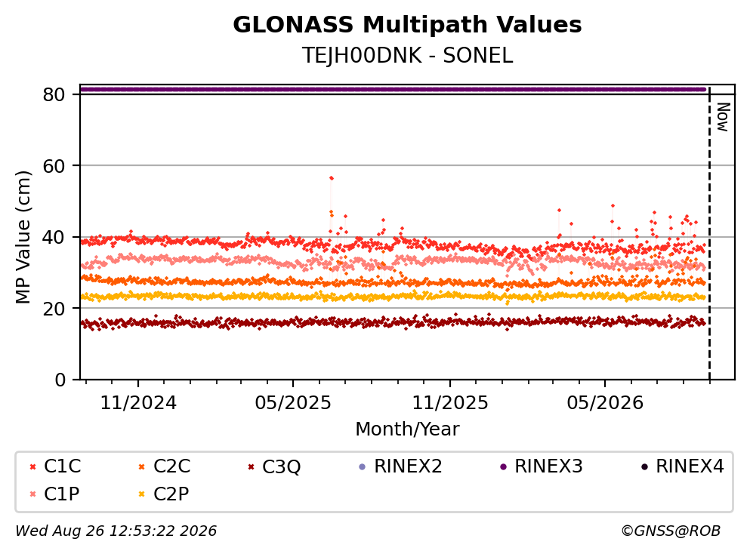
Task: Click the 11/2024 x-axis tick label
Action: point(138,403)
